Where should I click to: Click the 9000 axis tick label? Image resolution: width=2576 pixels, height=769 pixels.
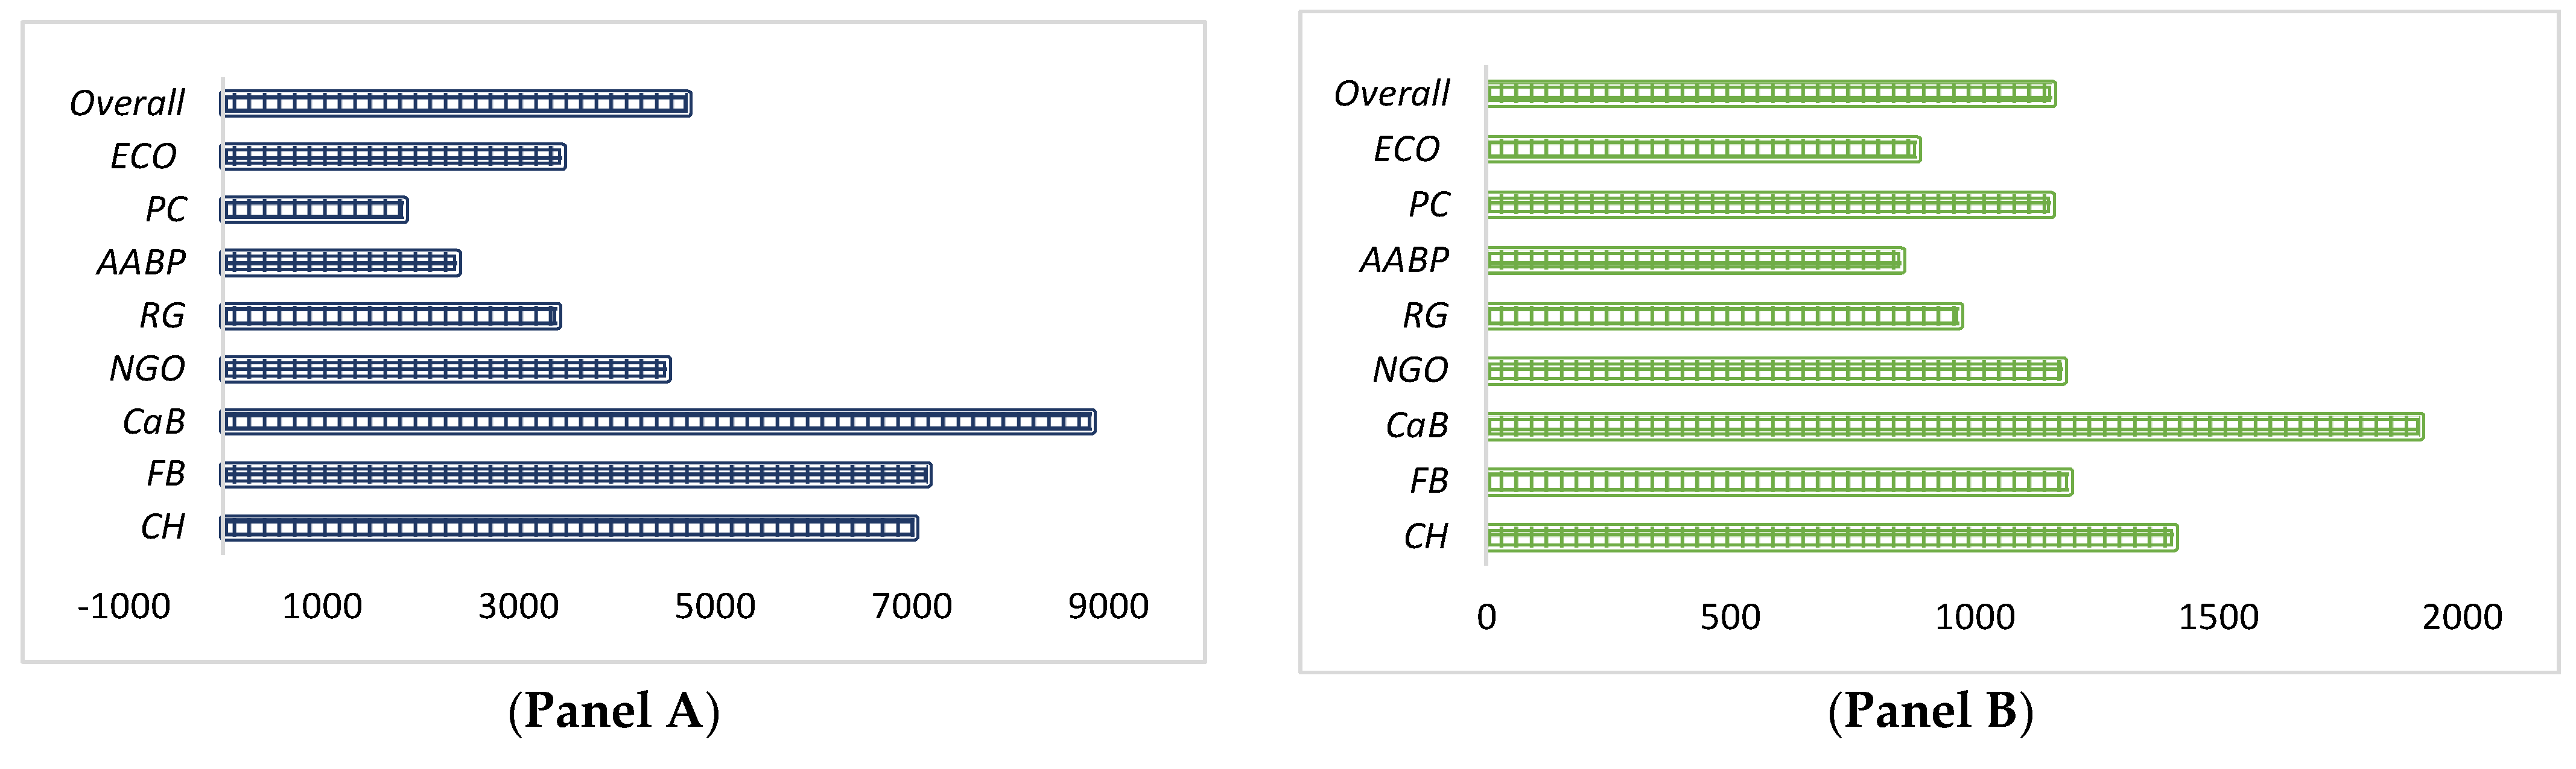[1108, 606]
